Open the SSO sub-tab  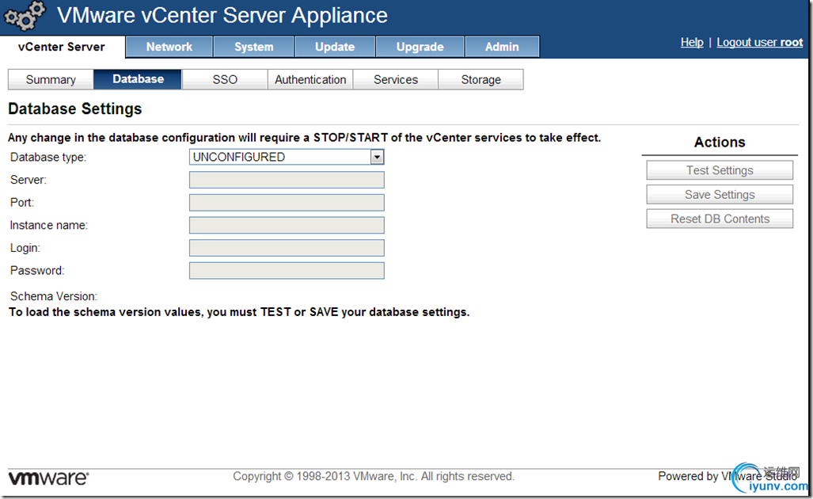pyautogui.click(x=225, y=79)
